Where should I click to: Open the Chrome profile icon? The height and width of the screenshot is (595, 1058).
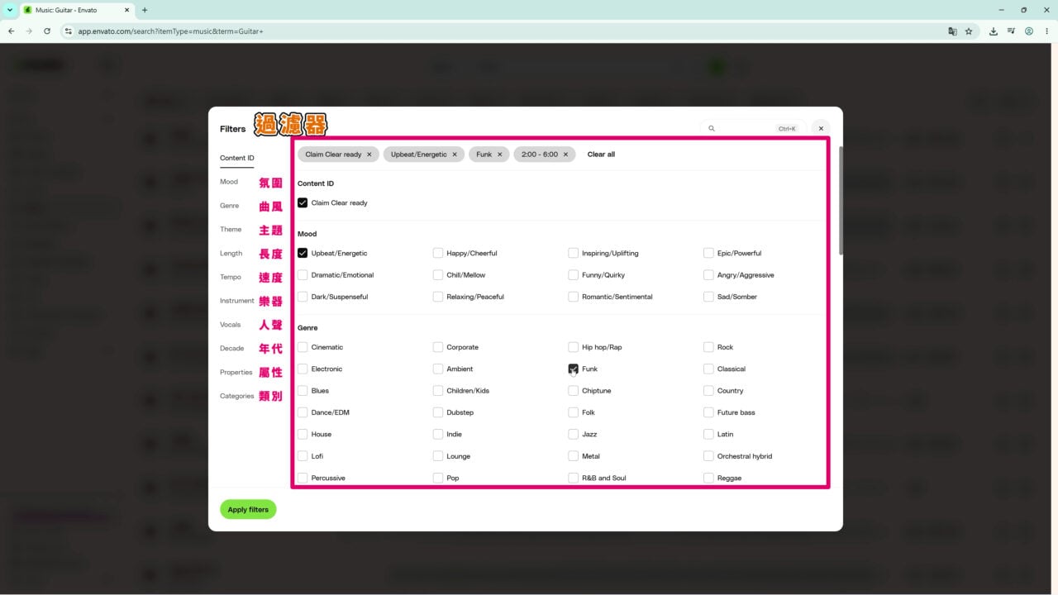coord(1029,31)
